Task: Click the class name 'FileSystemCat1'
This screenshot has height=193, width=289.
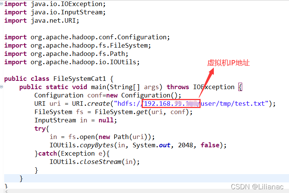Action: 80,79
